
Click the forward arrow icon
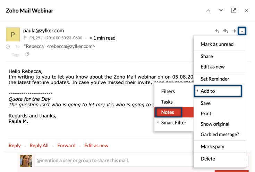(234, 31)
